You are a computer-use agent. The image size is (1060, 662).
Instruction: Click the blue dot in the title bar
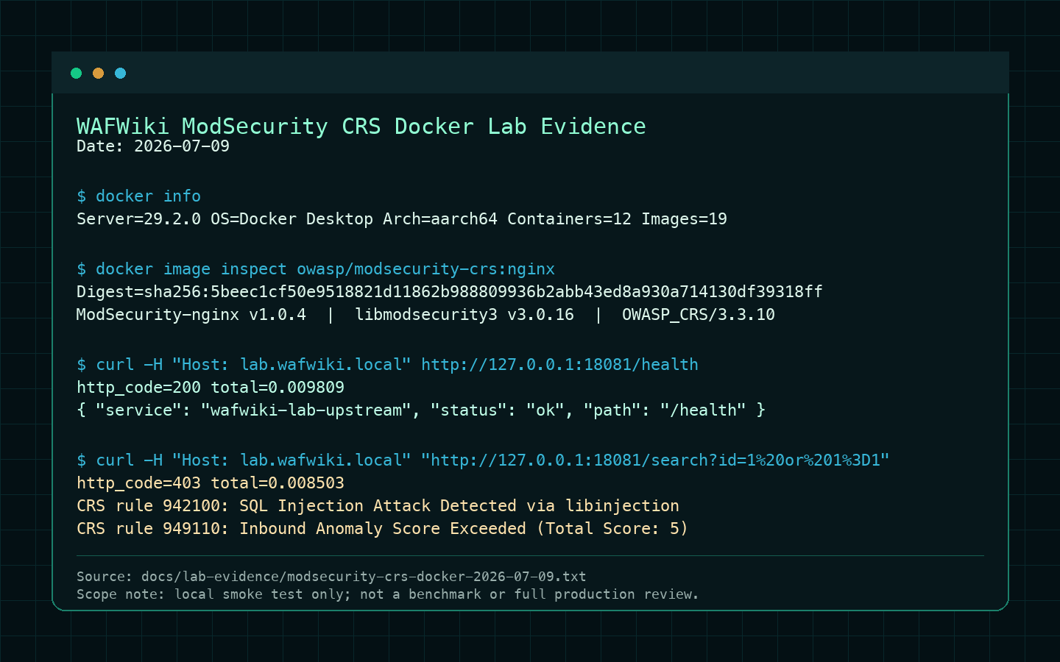(120, 73)
